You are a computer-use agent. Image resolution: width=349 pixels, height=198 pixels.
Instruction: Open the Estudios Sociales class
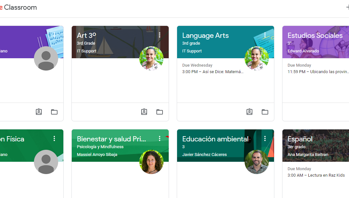tap(315, 35)
